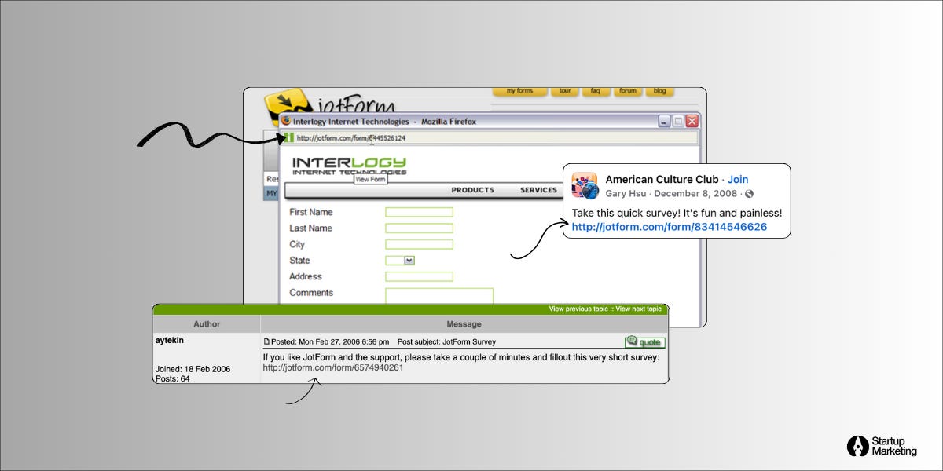Click 'View previous topic' link
Screen dimensions: 943x471
[579, 309]
